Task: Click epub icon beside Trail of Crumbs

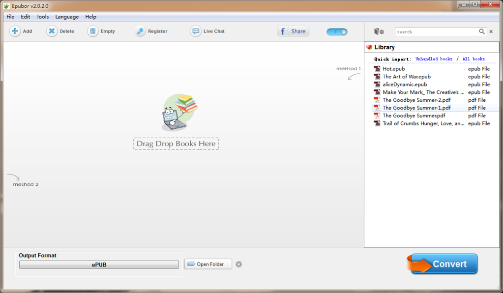Action: (377, 123)
